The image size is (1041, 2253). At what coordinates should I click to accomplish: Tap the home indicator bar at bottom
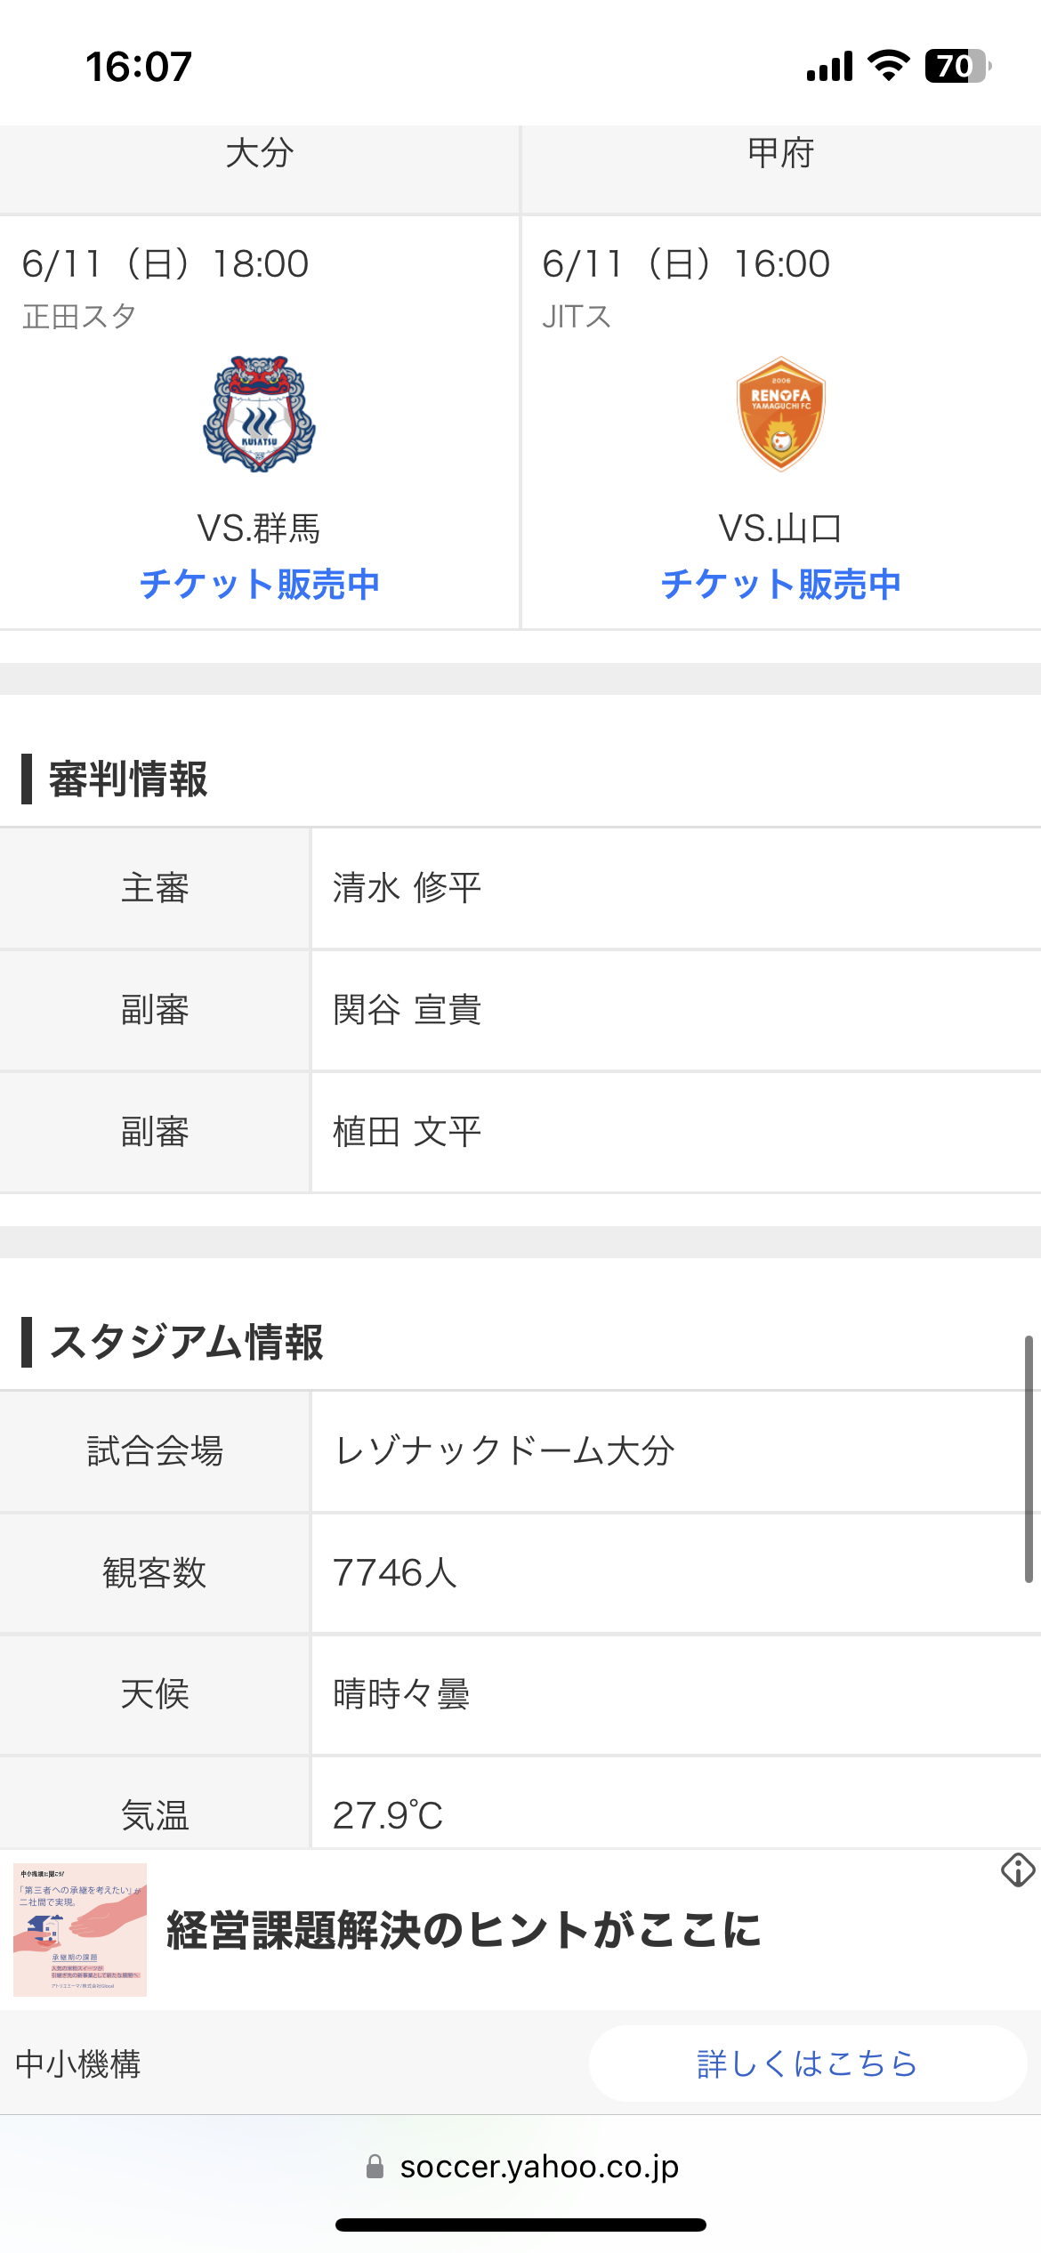520,2225
